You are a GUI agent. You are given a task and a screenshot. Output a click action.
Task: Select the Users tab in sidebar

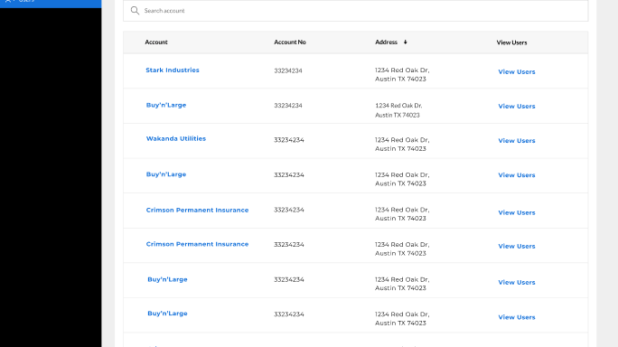pos(51,4)
